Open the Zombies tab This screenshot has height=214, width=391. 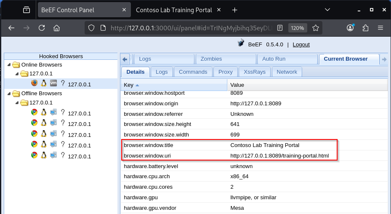(x=226, y=59)
